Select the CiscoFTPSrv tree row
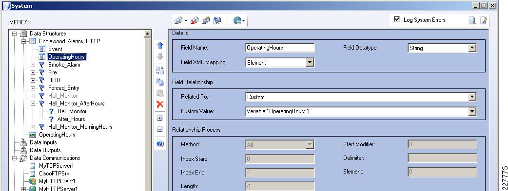 click(x=54, y=173)
